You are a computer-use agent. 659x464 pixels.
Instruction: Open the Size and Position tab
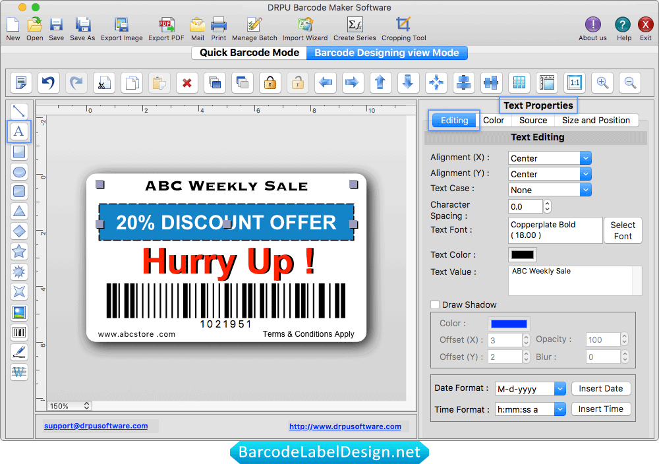coord(596,121)
